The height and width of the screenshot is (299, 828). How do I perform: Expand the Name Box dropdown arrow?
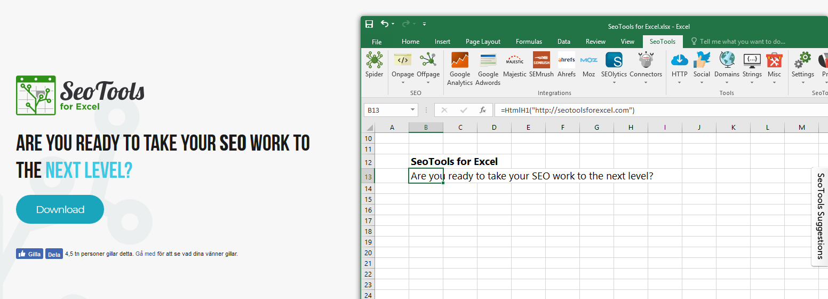[x=413, y=110]
